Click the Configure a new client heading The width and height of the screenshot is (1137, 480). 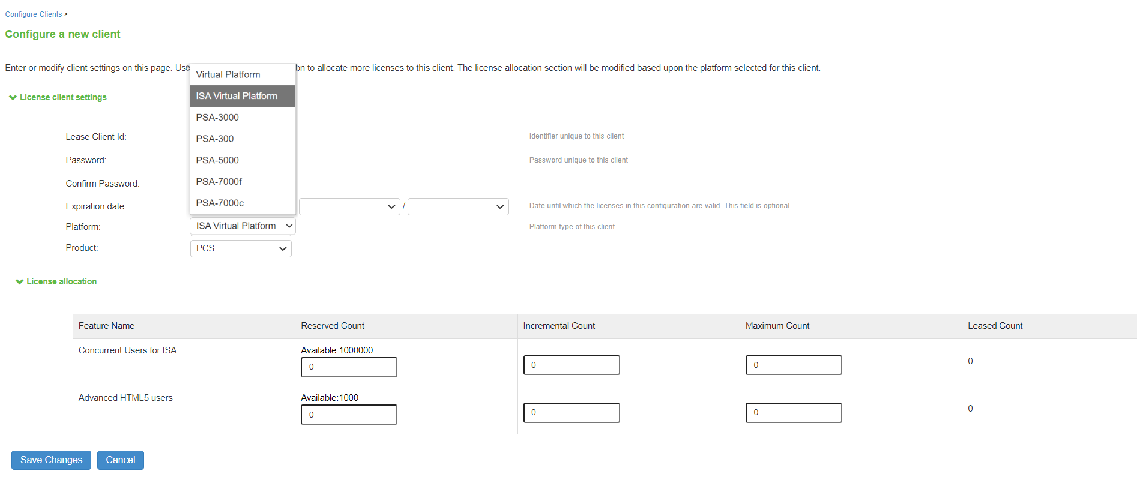pos(62,34)
